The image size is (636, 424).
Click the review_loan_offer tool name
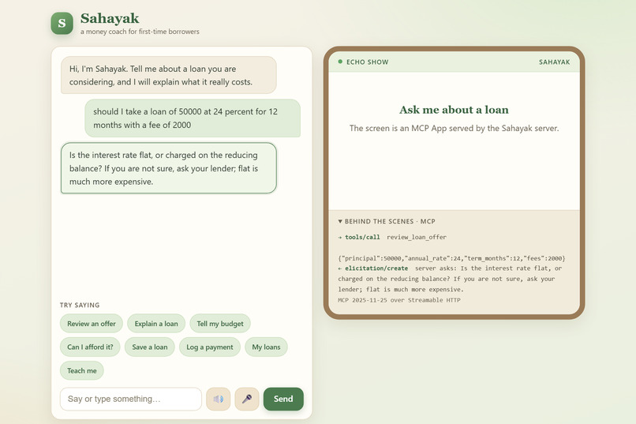coord(417,237)
